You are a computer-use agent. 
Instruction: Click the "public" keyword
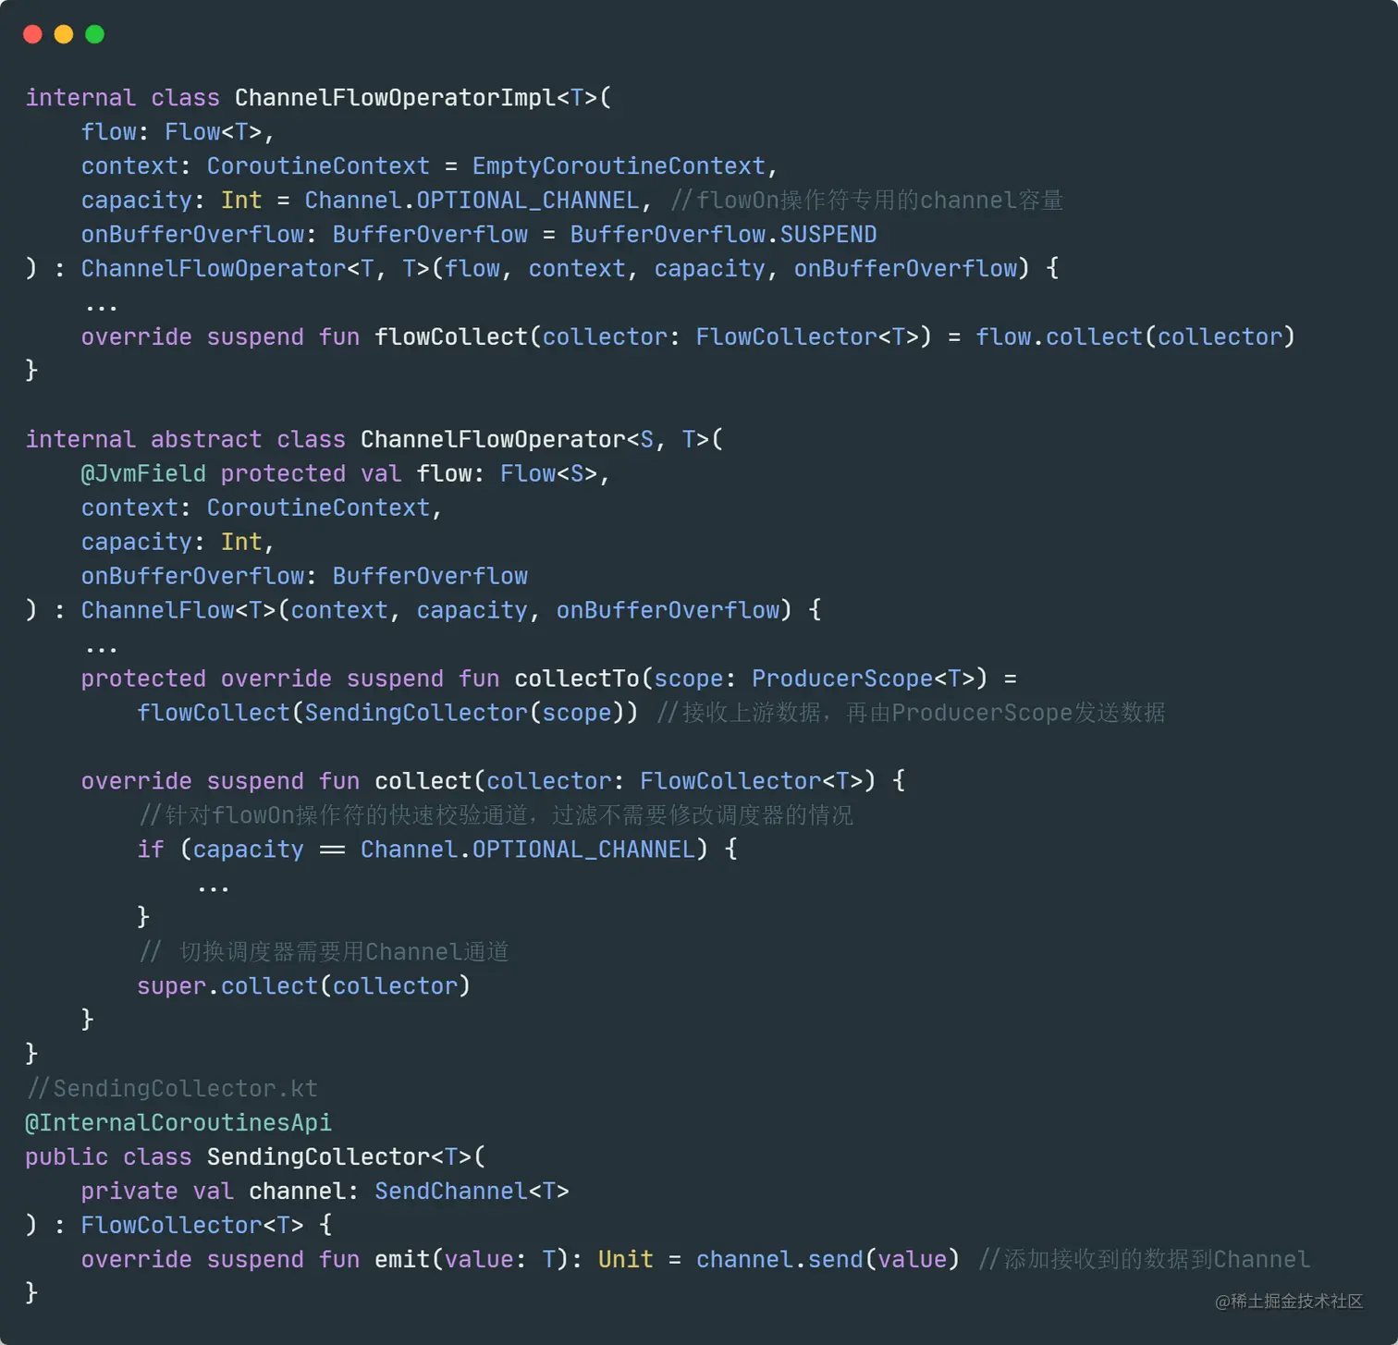click(67, 1158)
